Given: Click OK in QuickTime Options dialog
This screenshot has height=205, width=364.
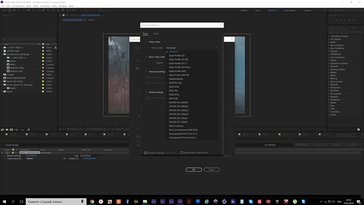Looking at the screenshot, I should click(193, 170).
